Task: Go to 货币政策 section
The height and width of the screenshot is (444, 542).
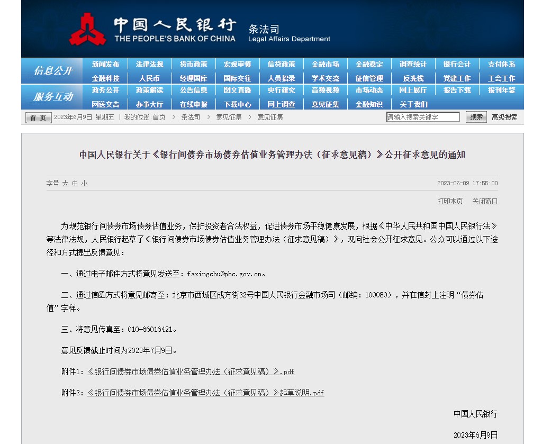Action: [194, 64]
